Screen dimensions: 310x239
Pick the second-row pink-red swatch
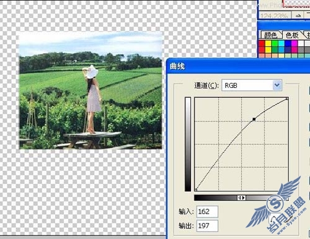[x=294, y=50]
